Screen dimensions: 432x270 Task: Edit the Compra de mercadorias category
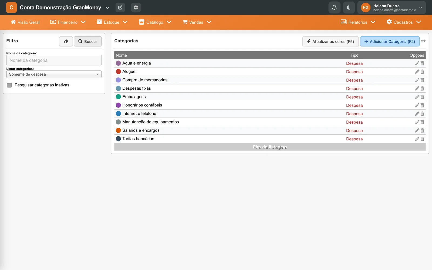click(x=417, y=80)
